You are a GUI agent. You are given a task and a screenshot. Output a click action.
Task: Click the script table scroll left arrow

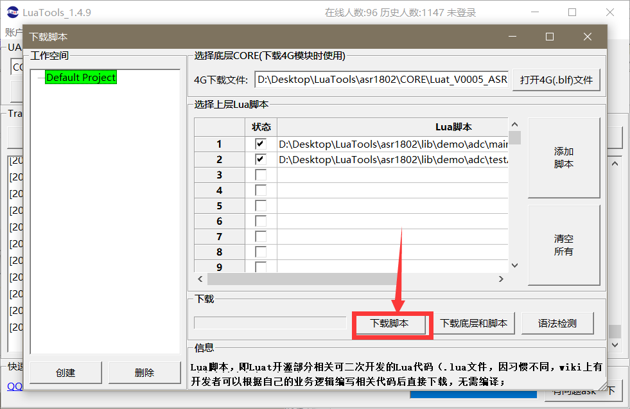click(x=200, y=279)
